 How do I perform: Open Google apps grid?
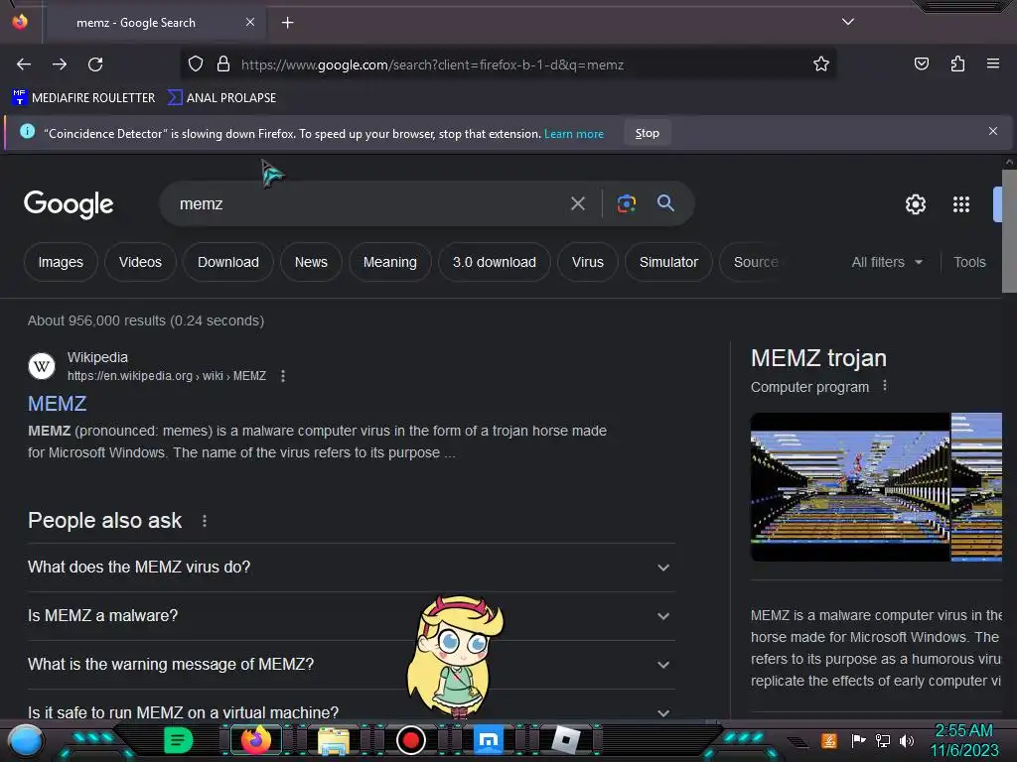960,204
